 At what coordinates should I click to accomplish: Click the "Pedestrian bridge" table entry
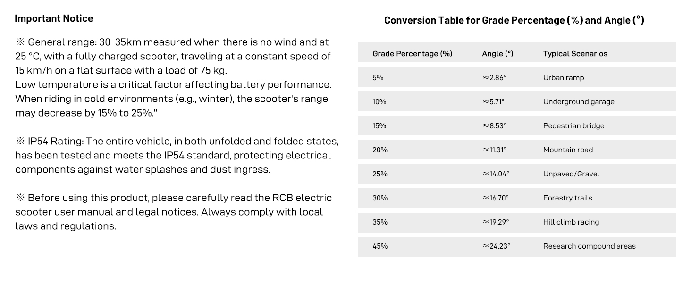coord(573,126)
